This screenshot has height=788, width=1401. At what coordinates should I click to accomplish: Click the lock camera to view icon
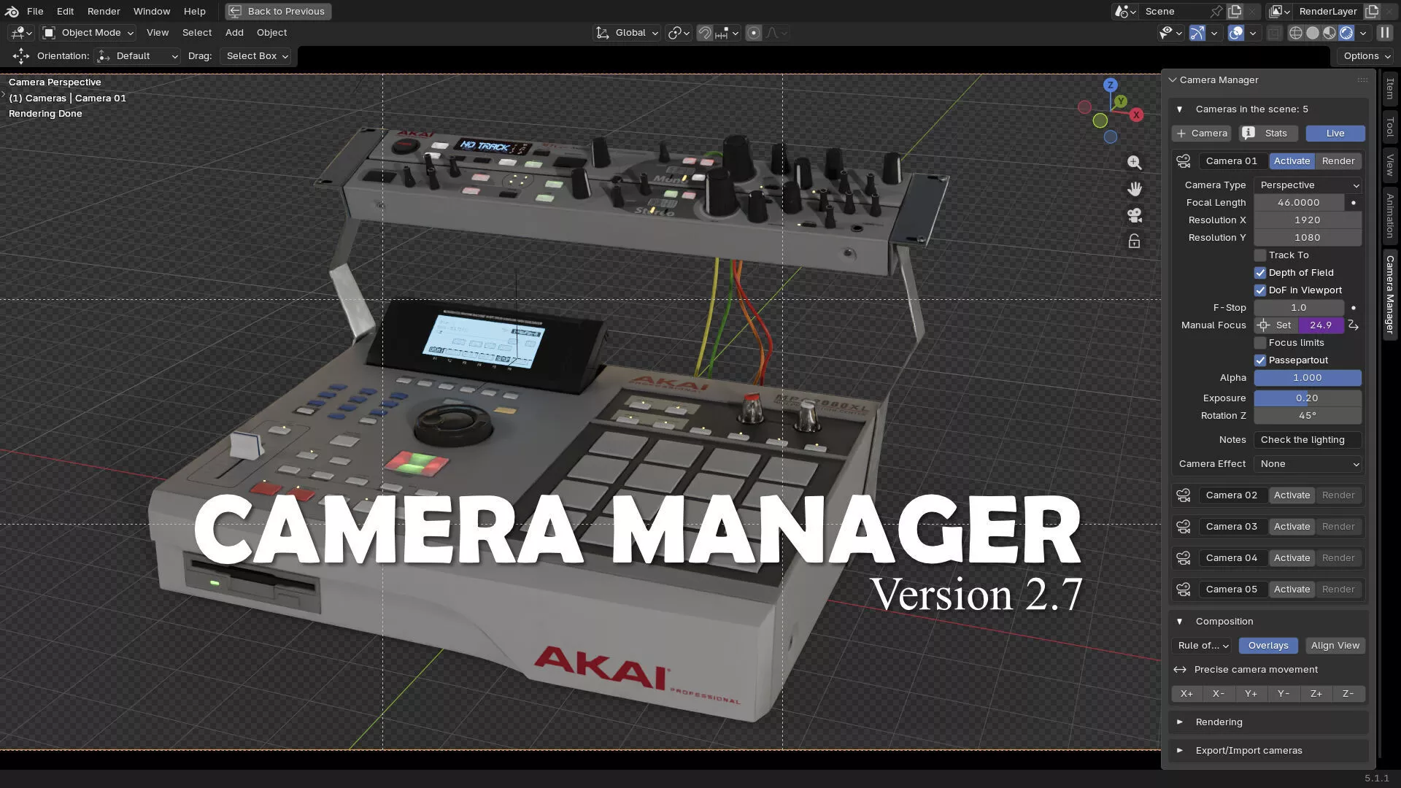1134,242
